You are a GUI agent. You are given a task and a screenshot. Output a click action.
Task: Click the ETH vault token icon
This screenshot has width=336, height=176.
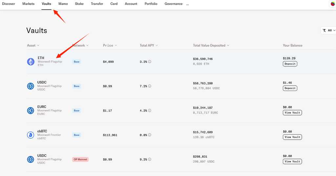click(31, 62)
